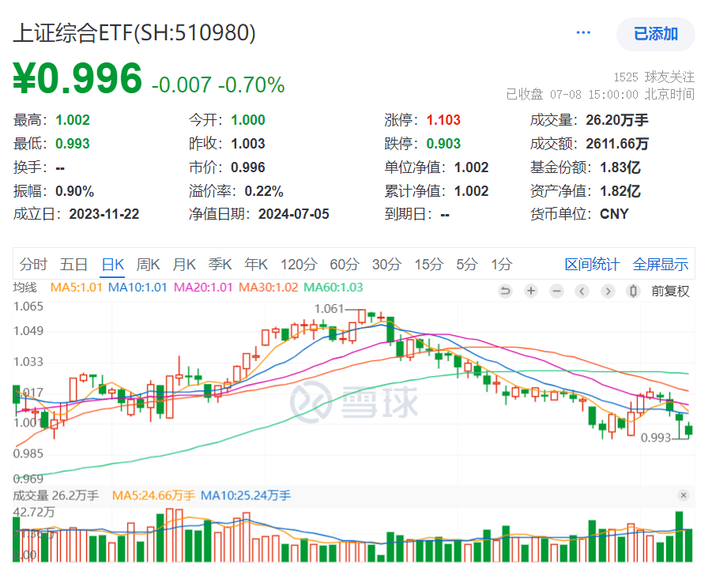
Task: Click the 0.993 low price marker on chart
Action: [x=656, y=438]
